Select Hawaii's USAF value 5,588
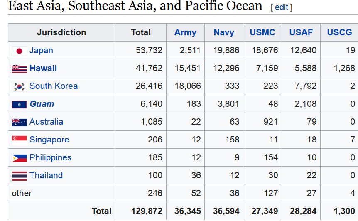This screenshot has width=358, height=221. 306,68
